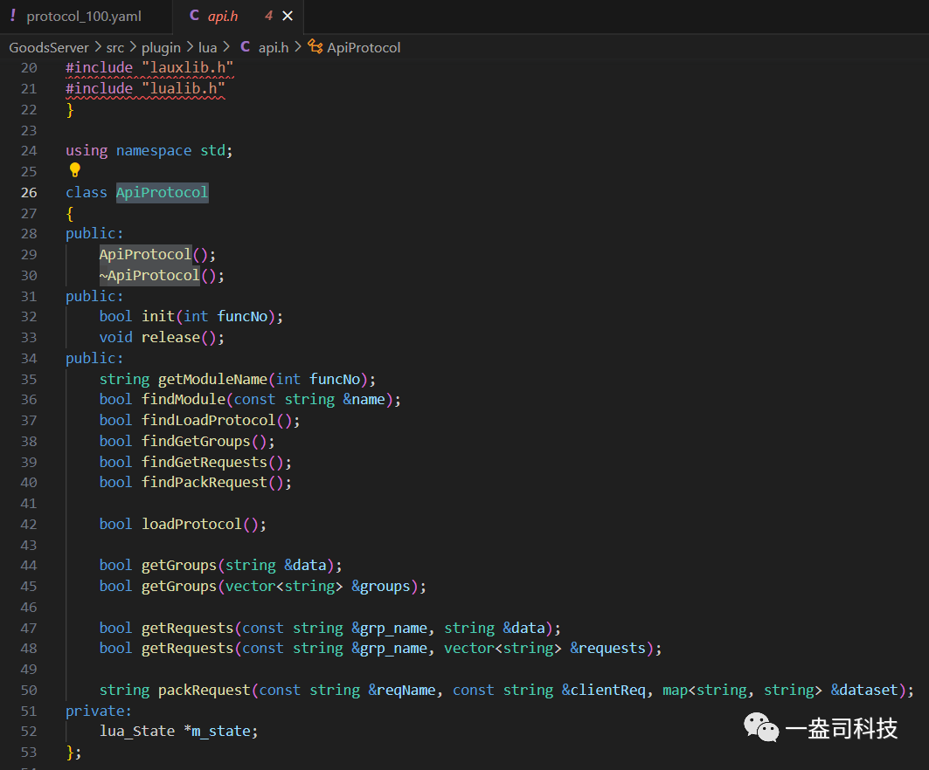This screenshot has width=929, height=770.
Task: Open the lua breadcrumb segment
Action: point(207,47)
